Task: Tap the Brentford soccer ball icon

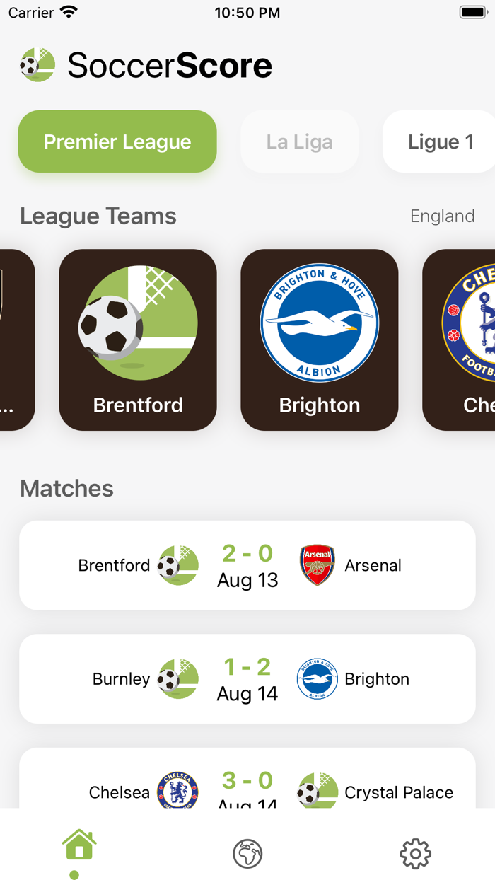Action: click(177, 565)
